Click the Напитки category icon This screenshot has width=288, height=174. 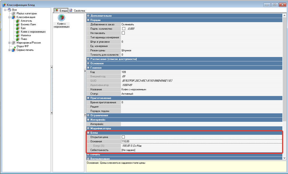18,35
